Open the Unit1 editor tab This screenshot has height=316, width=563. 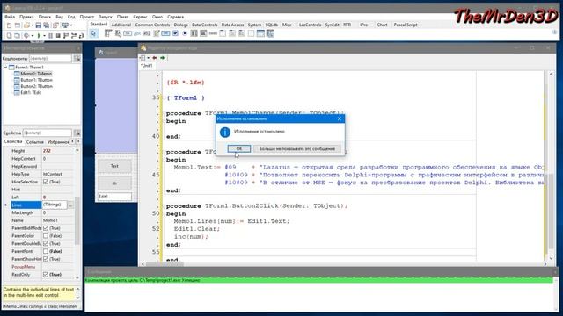tap(147, 66)
